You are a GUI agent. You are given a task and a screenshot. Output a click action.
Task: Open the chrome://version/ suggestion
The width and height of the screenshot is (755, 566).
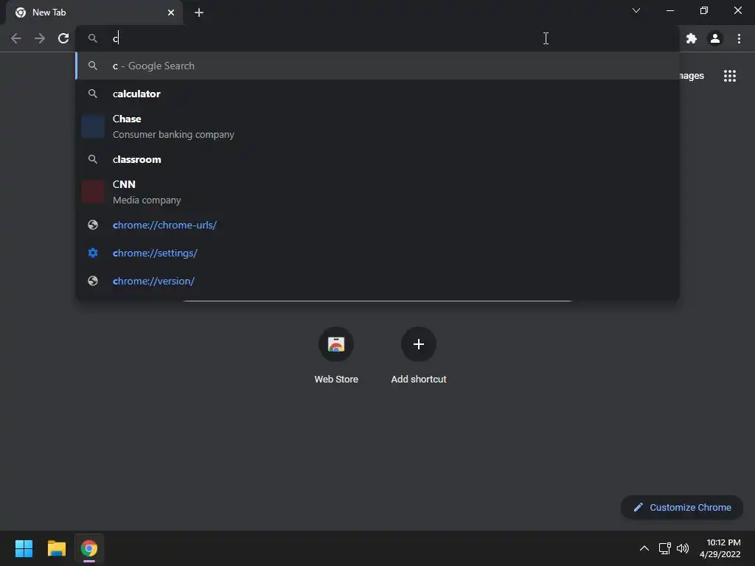click(x=377, y=281)
